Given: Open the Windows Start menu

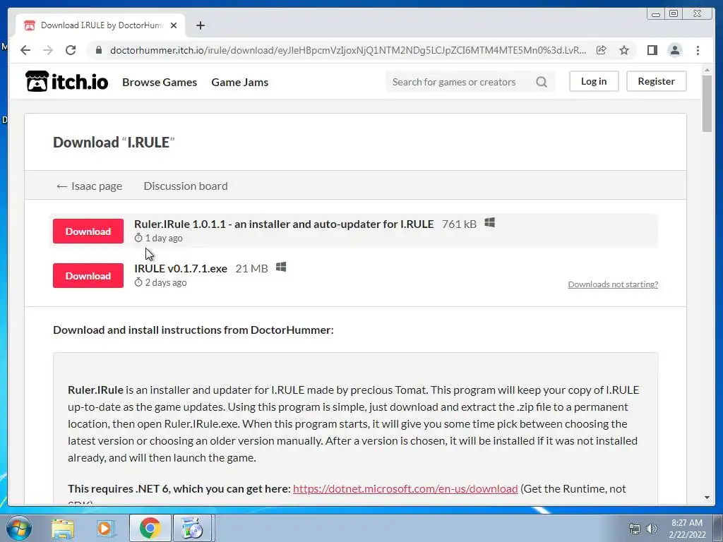Looking at the screenshot, I should (x=18, y=528).
